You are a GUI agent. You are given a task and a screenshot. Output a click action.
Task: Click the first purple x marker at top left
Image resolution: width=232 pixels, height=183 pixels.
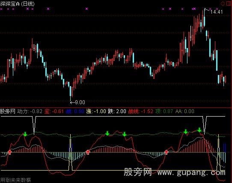point(1,9)
